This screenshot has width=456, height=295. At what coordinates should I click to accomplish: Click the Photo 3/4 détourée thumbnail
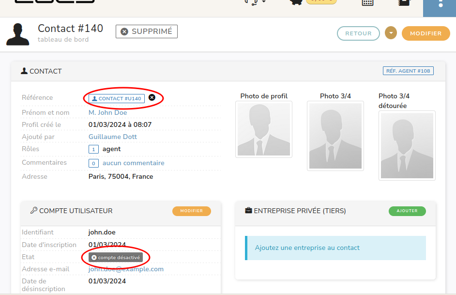pos(407,145)
